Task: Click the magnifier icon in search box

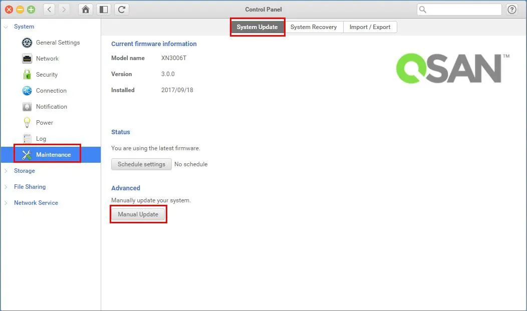Action: [423, 10]
